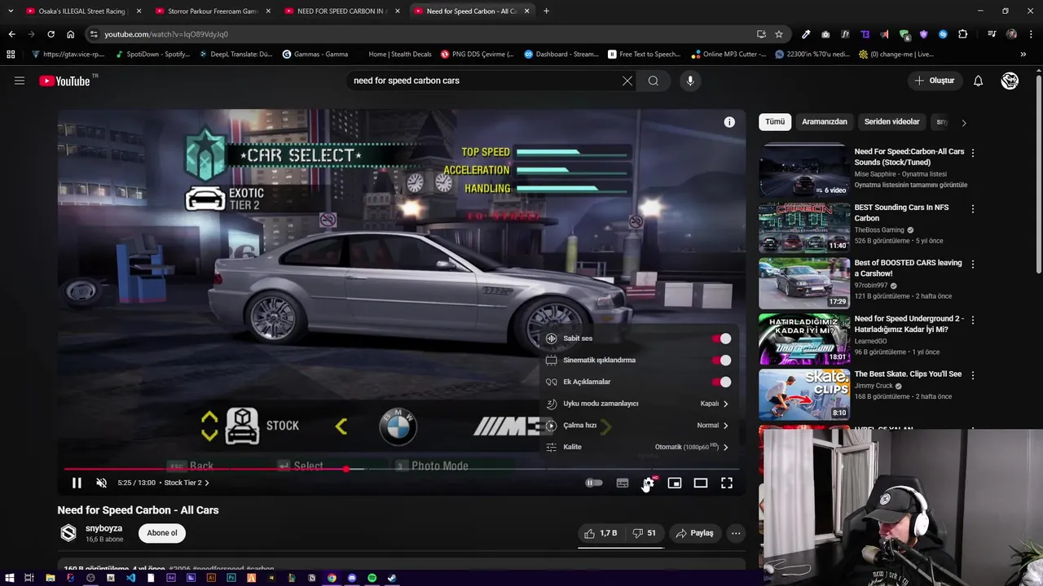Click the video info card icon
This screenshot has height=586, width=1043.
[x=729, y=122]
